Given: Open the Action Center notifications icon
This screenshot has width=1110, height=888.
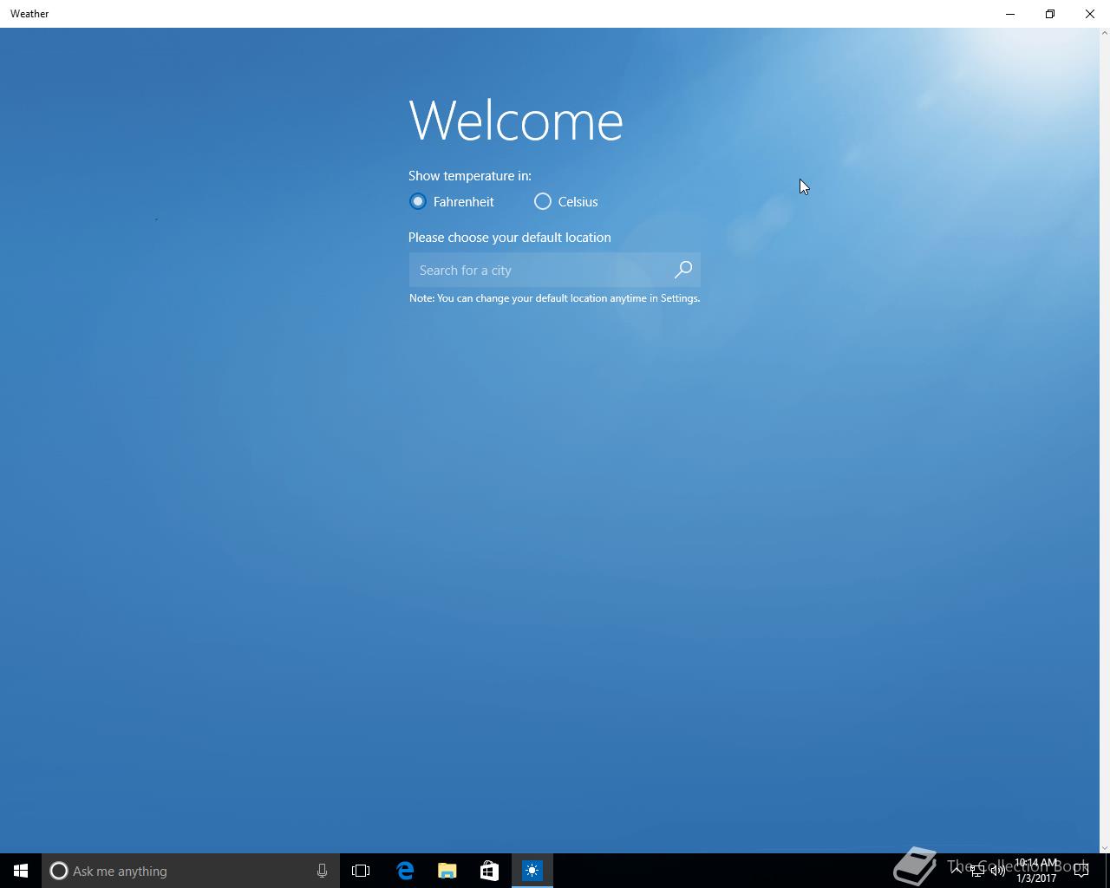Looking at the screenshot, I should tap(1081, 872).
